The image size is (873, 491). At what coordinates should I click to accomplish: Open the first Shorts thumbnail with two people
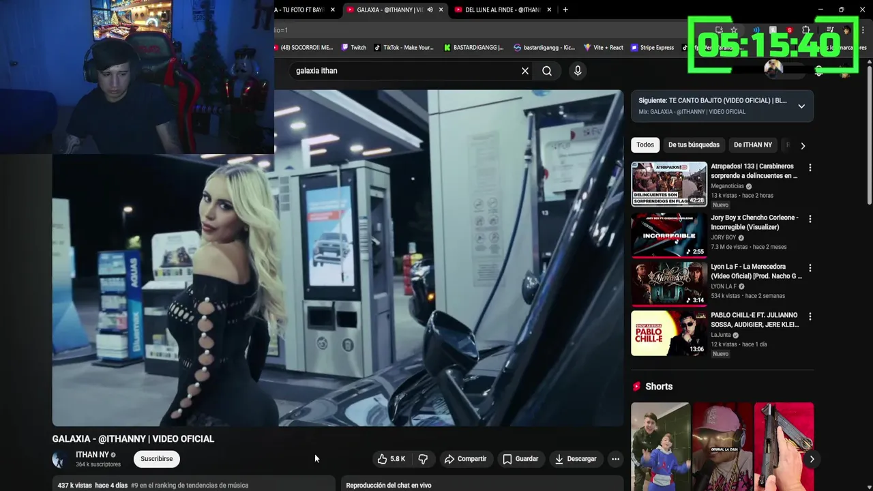tap(660, 447)
